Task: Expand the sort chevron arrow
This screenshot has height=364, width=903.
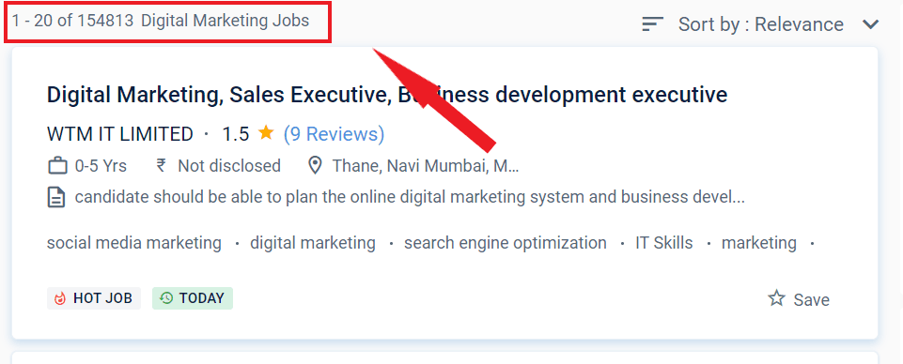Action: click(871, 24)
